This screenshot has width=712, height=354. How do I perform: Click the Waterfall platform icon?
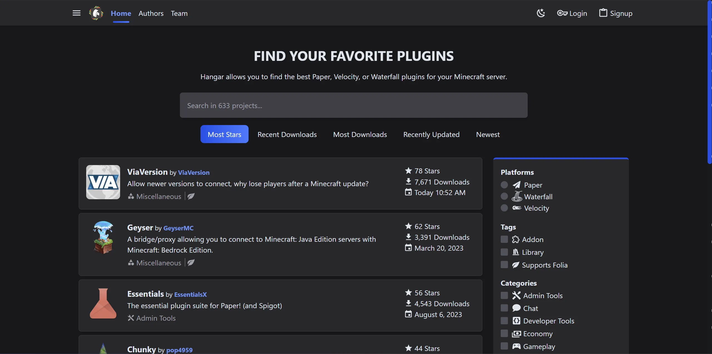(517, 196)
